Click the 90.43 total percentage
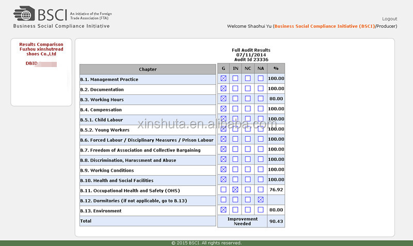413x246 pixels. [x=276, y=221]
